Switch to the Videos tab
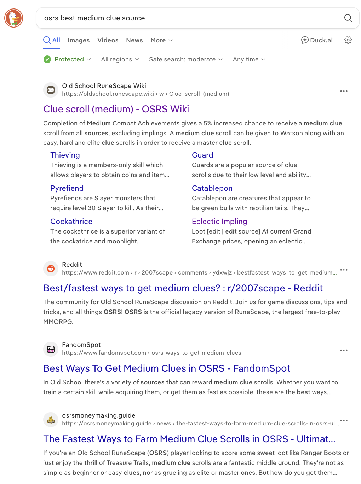The height and width of the screenshot is (484, 361). (x=108, y=40)
